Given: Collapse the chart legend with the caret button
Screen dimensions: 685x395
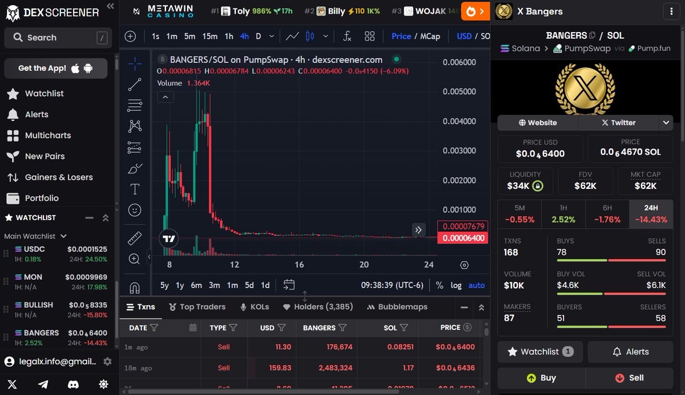Looking at the screenshot, I should [x=165, y=97].
